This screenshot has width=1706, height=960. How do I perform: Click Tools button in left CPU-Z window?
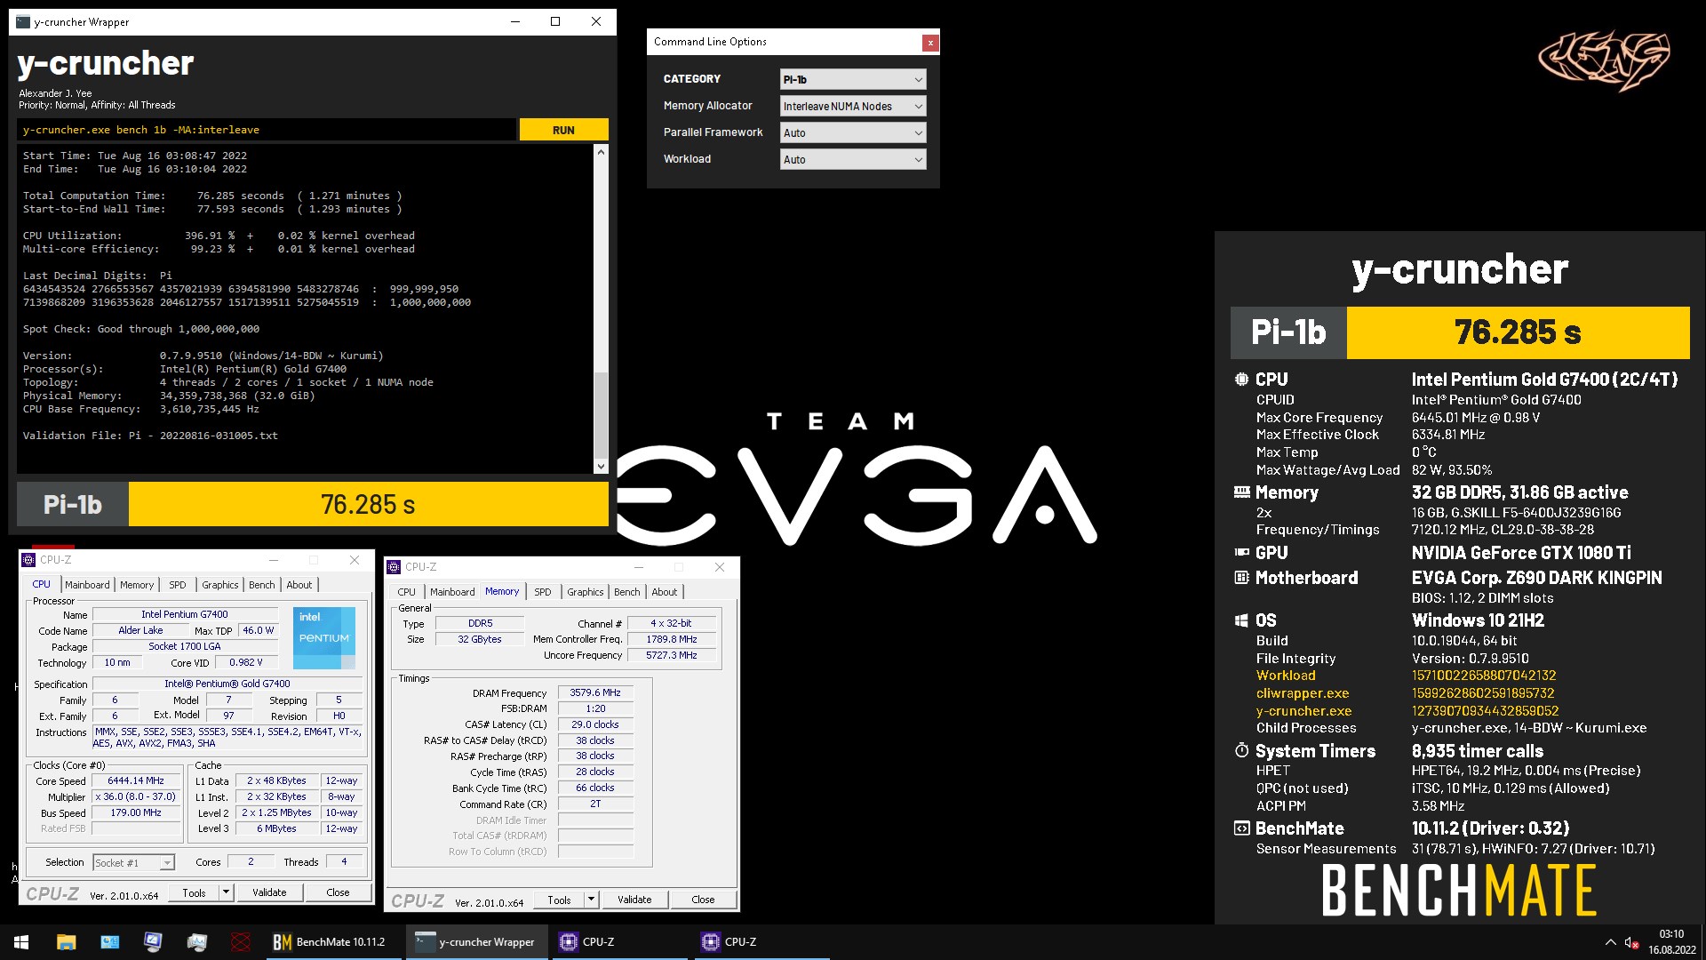[194, 892]
